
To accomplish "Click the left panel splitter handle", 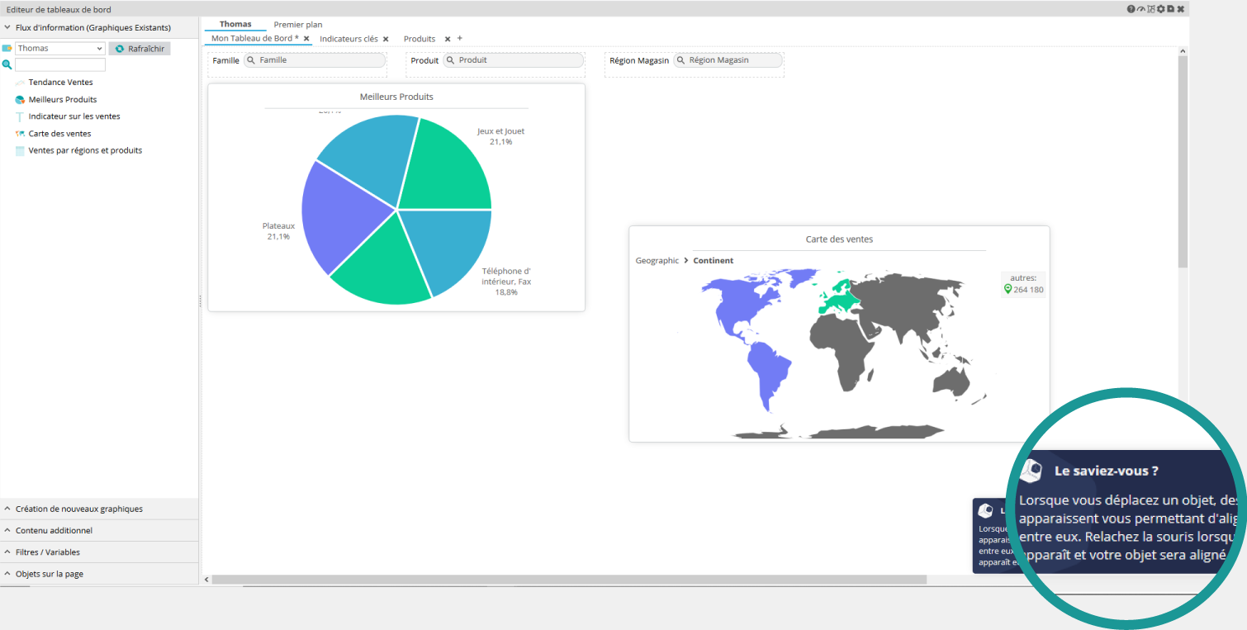I will click(200, 302).
